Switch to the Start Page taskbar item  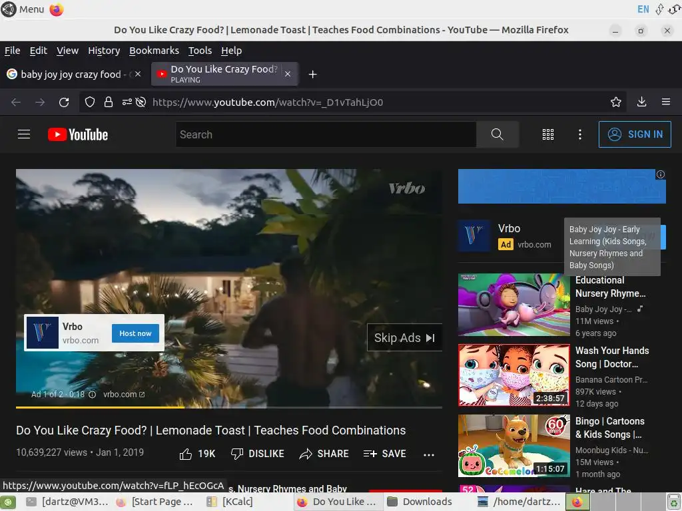click(155, 502)
